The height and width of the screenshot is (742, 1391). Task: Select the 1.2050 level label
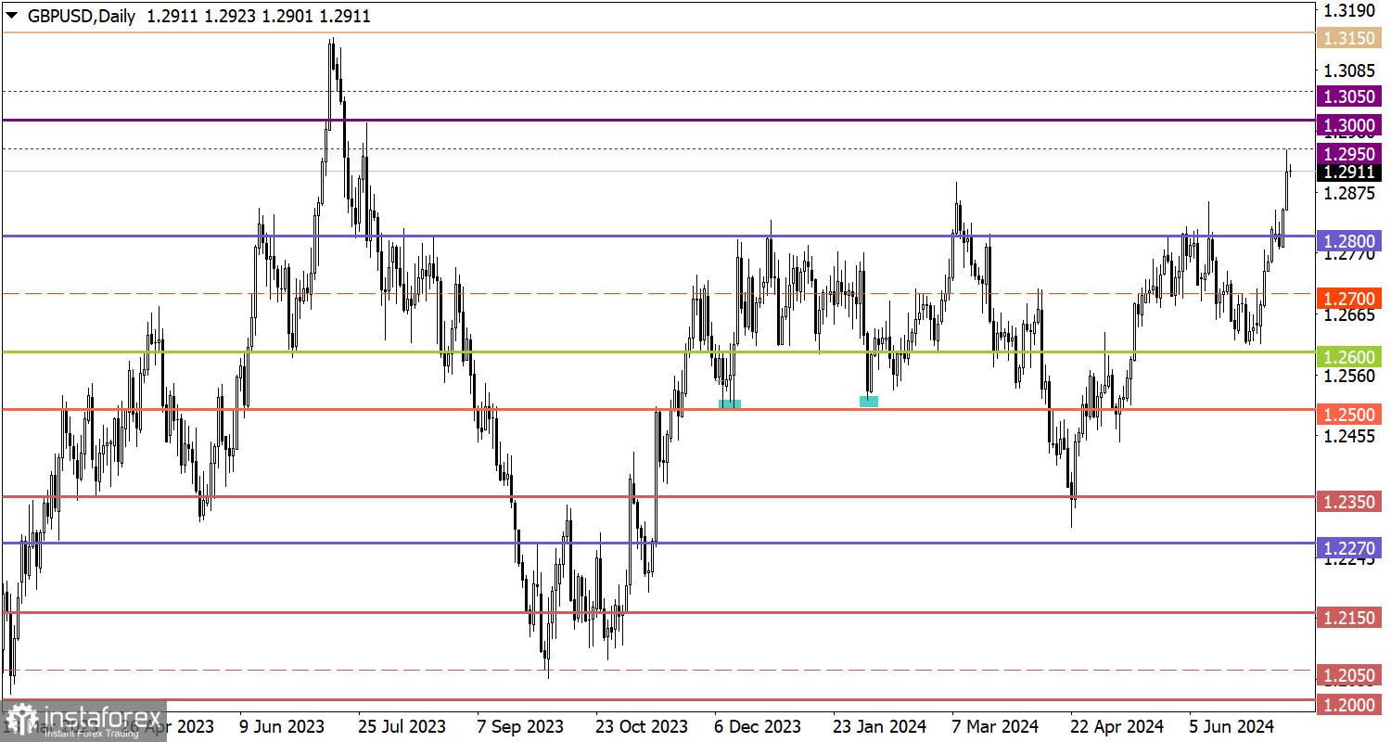[1349, 675]
